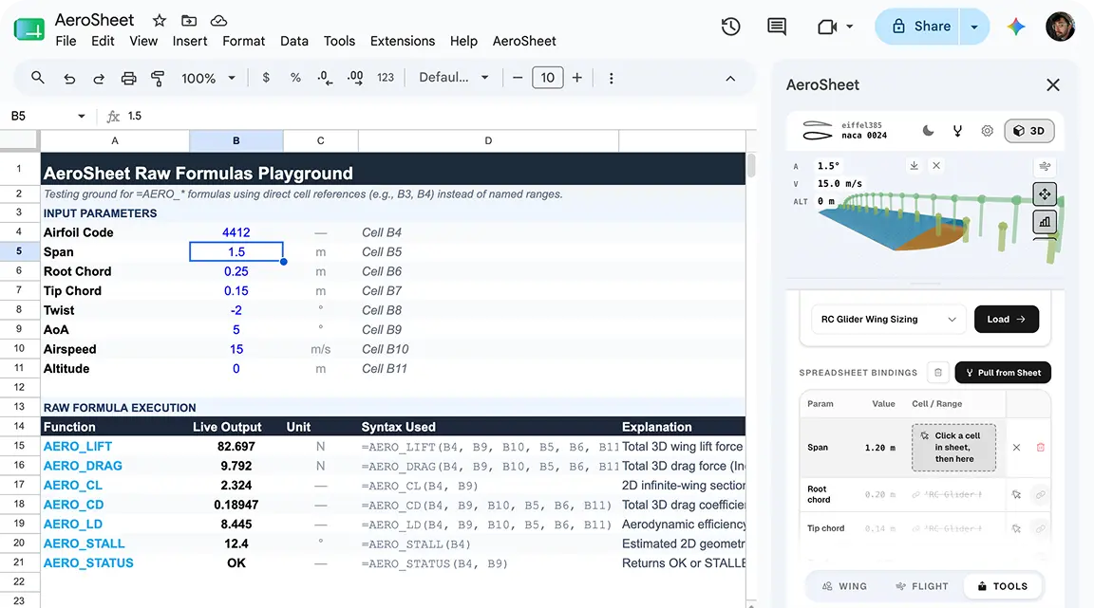Open the Format menu

pos(243,41)
